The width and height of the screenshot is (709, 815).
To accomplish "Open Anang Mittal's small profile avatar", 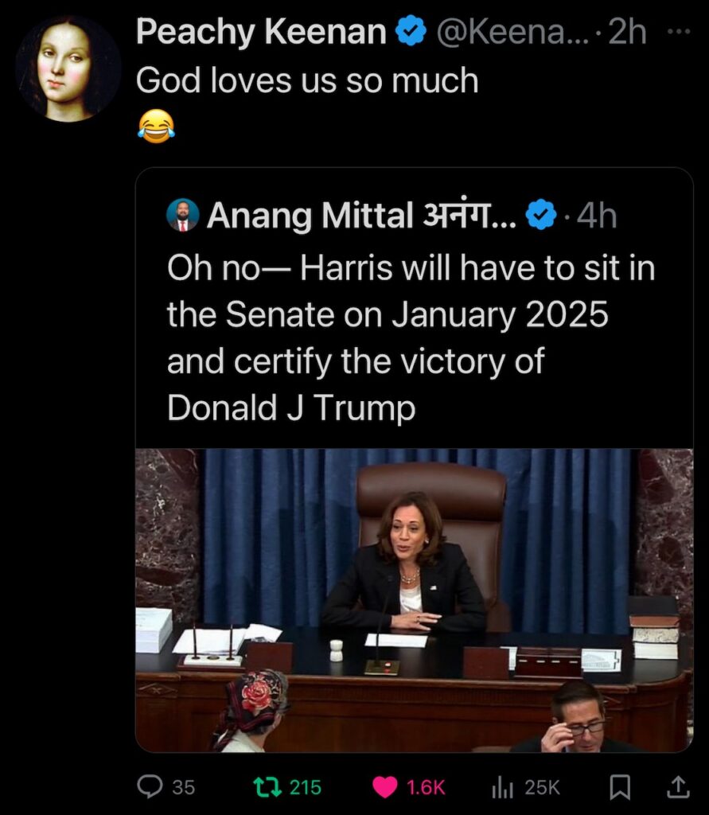I will (x=183, y=215).
